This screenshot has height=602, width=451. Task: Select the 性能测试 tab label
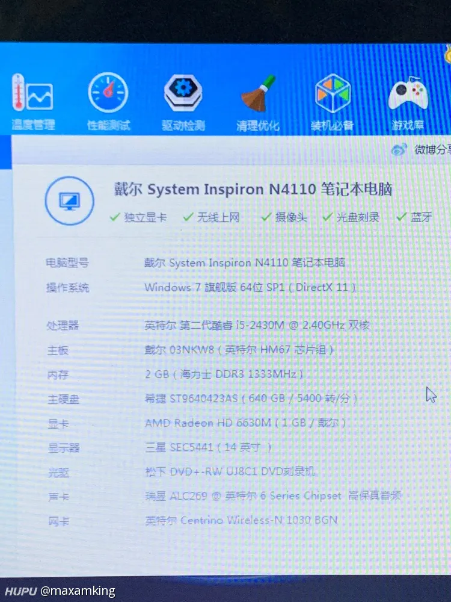pos(108,125)
